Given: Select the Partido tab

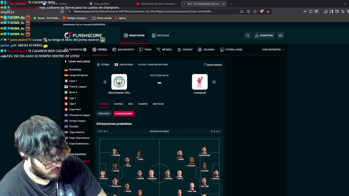Looking at the screenshot, I should [x=104, y=104].
